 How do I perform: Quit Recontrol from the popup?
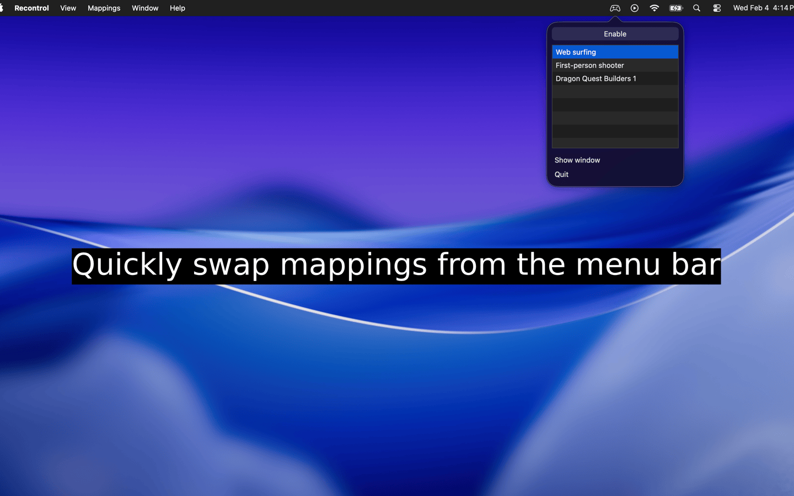pos(561,174)
